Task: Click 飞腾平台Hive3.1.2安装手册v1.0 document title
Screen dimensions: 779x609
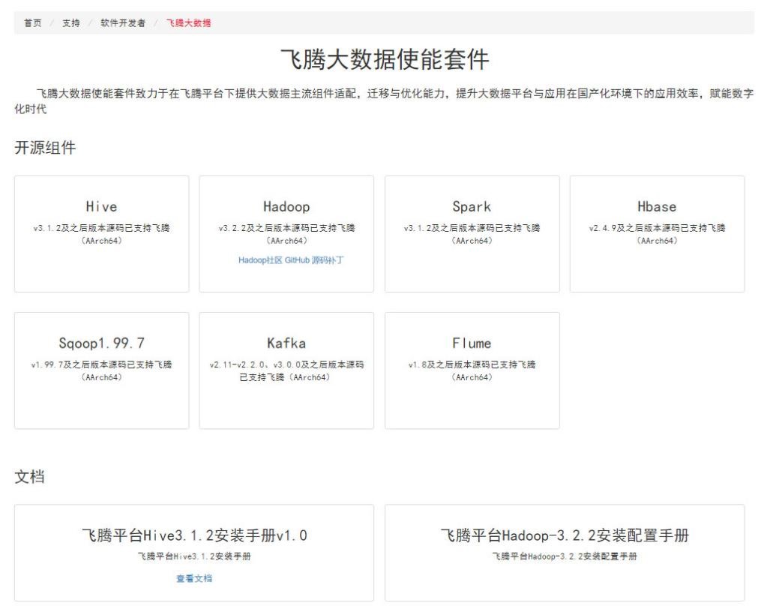Action: [x=194, y=535]
